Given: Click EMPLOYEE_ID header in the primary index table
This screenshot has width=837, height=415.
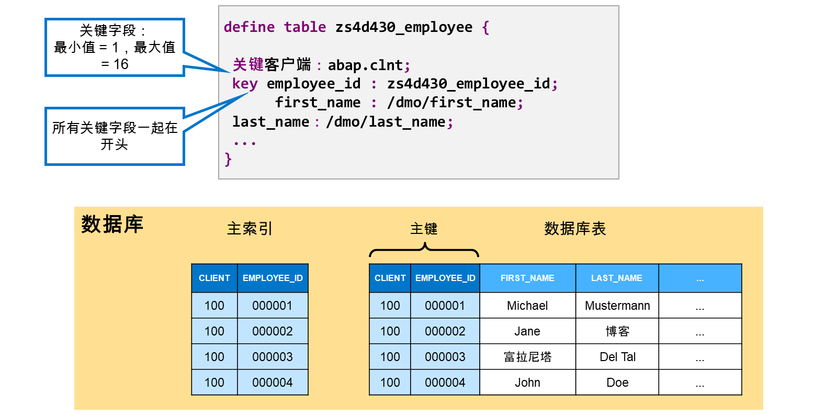Looking at the screenshot, I should coord(273,278).
